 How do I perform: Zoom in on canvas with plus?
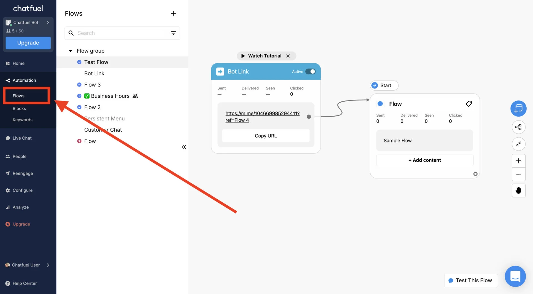pos(518,161)
